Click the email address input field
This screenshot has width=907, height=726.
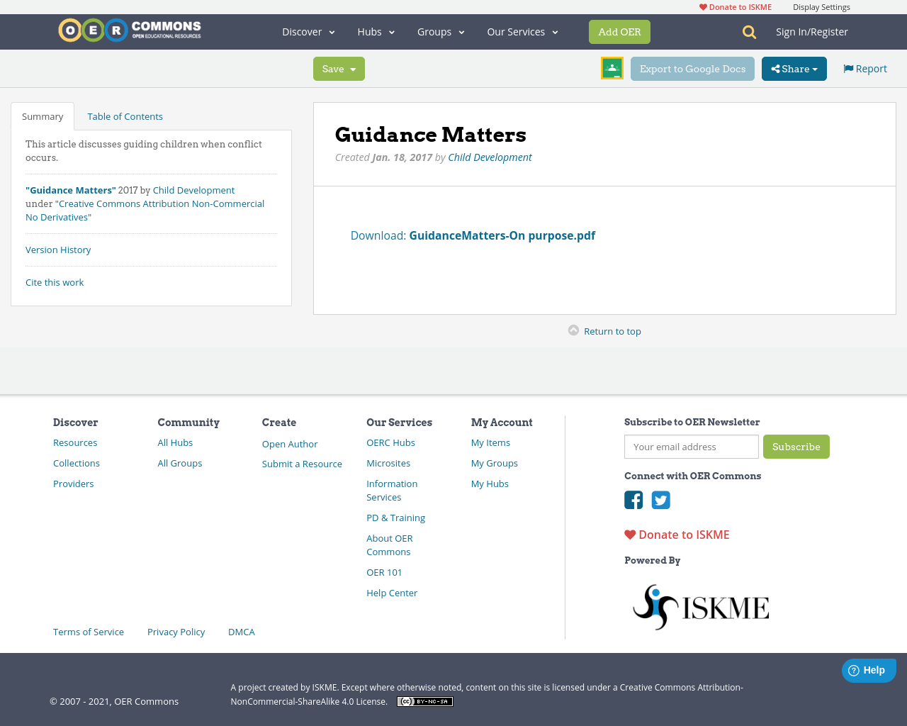click(x=691, y=447)
